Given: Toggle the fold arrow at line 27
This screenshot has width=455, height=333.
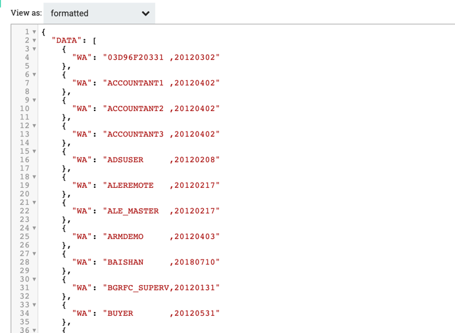Looking at the screenshot, I should click(x=34, y=254).
